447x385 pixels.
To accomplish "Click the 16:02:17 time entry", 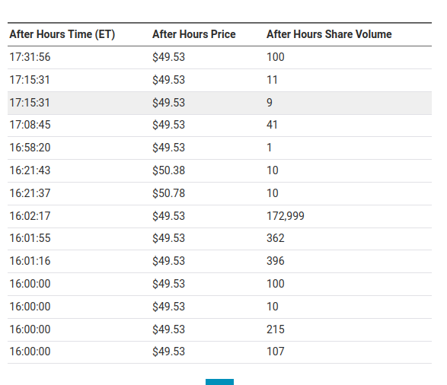I will pos(30,216).
